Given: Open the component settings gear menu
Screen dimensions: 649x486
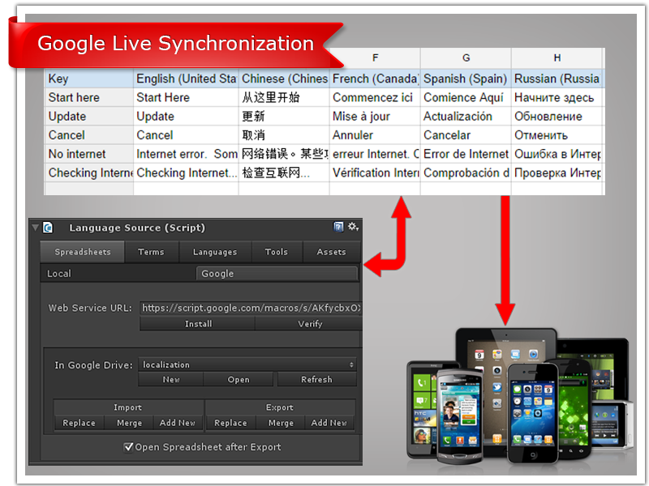Looking at the screenshot, I should 353,228.
